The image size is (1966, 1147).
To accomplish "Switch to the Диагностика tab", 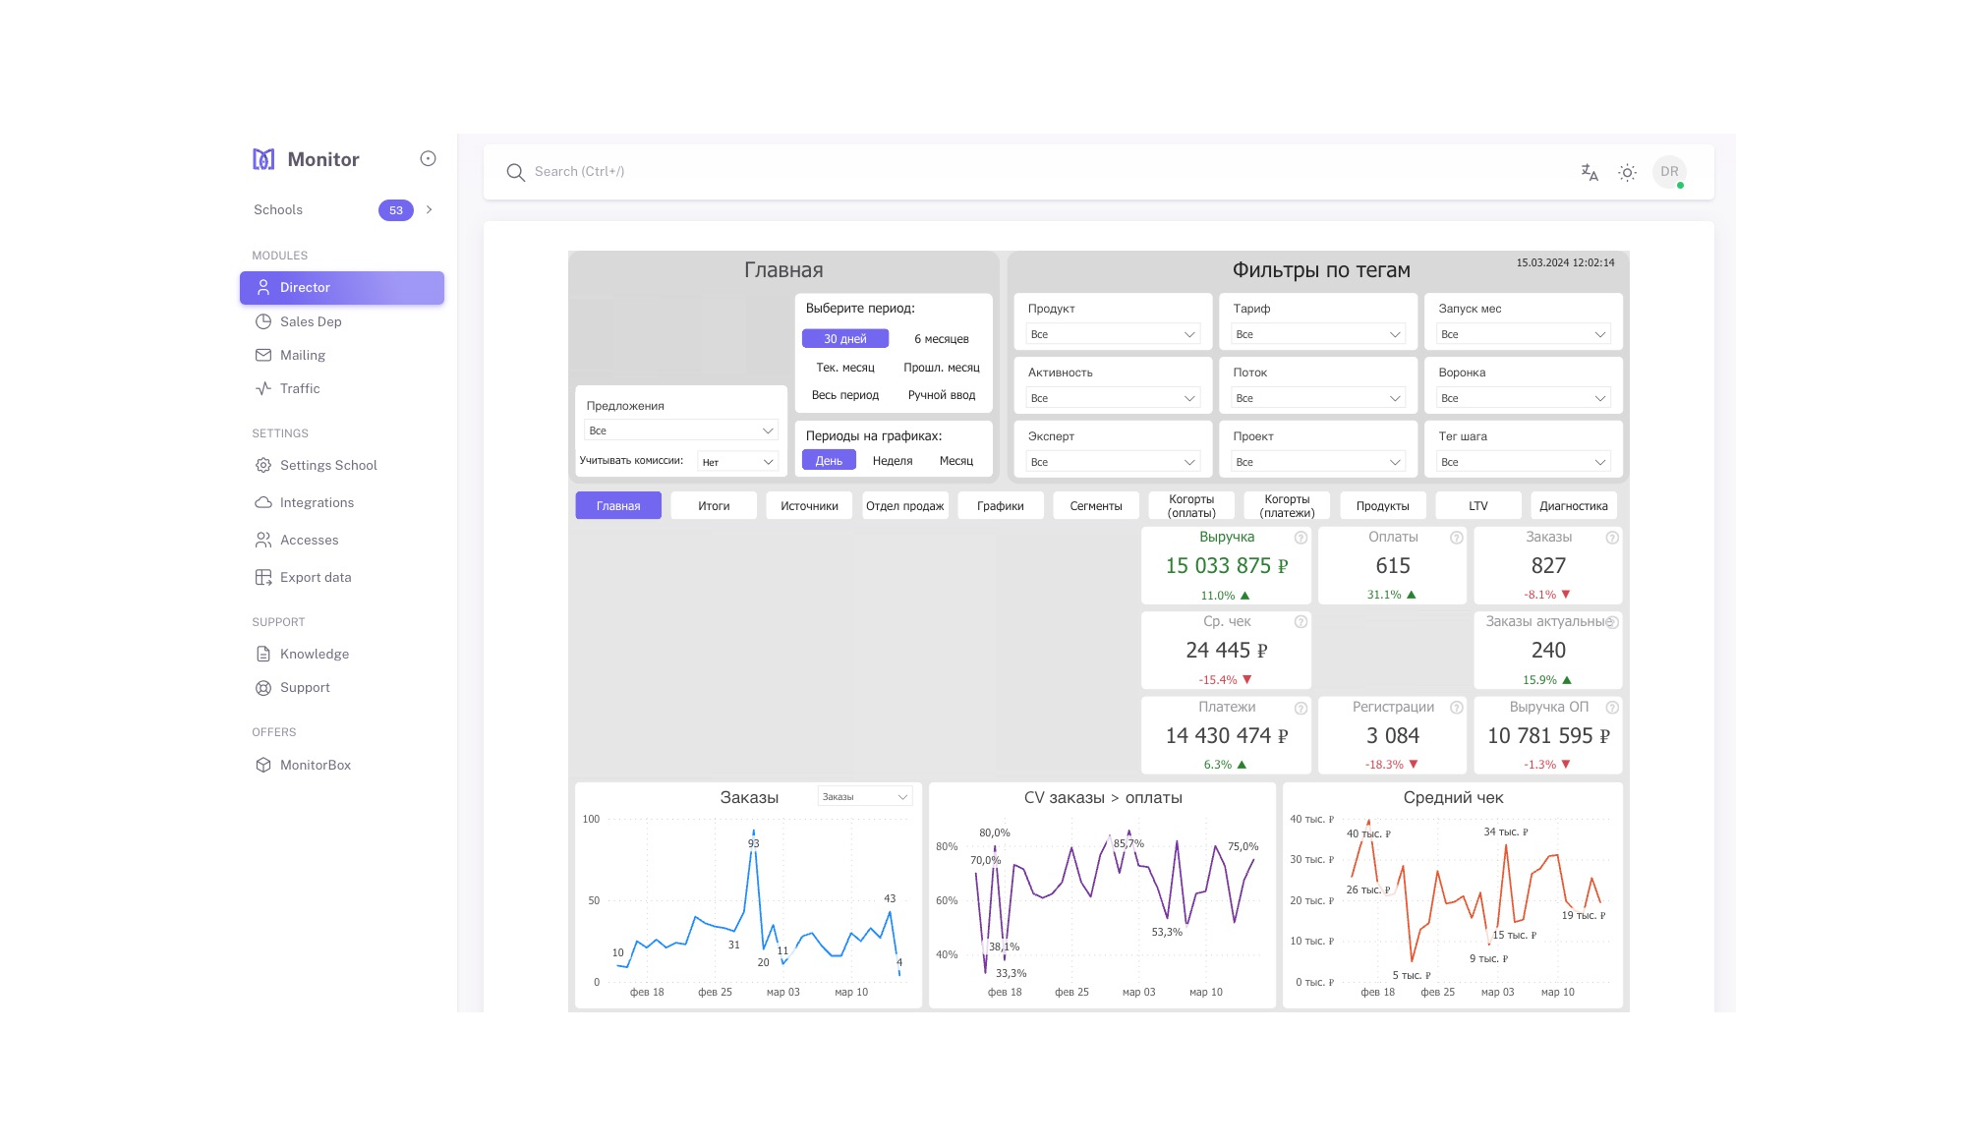I will [1573, 504].
